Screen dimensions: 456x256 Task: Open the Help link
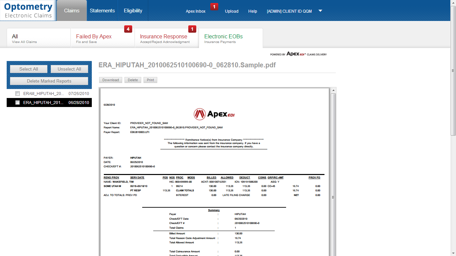[253, 11]
